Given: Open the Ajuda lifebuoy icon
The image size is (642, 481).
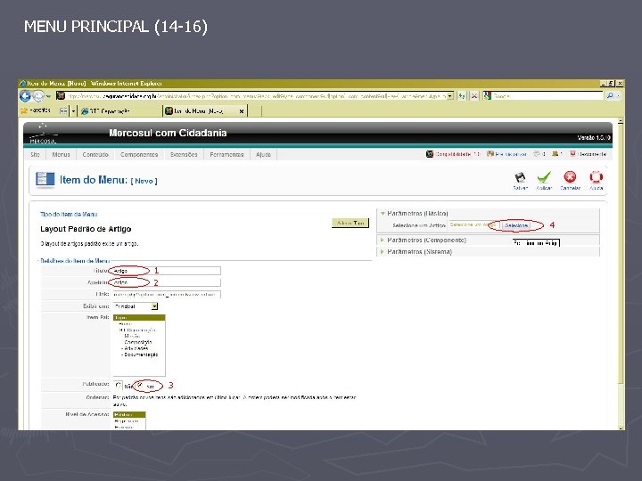Looking at the screenshot, I should pyautogui.click(x=597, y=177).
